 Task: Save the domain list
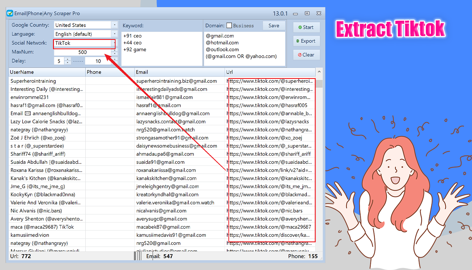pyautogui.click(x=274, y=26)
